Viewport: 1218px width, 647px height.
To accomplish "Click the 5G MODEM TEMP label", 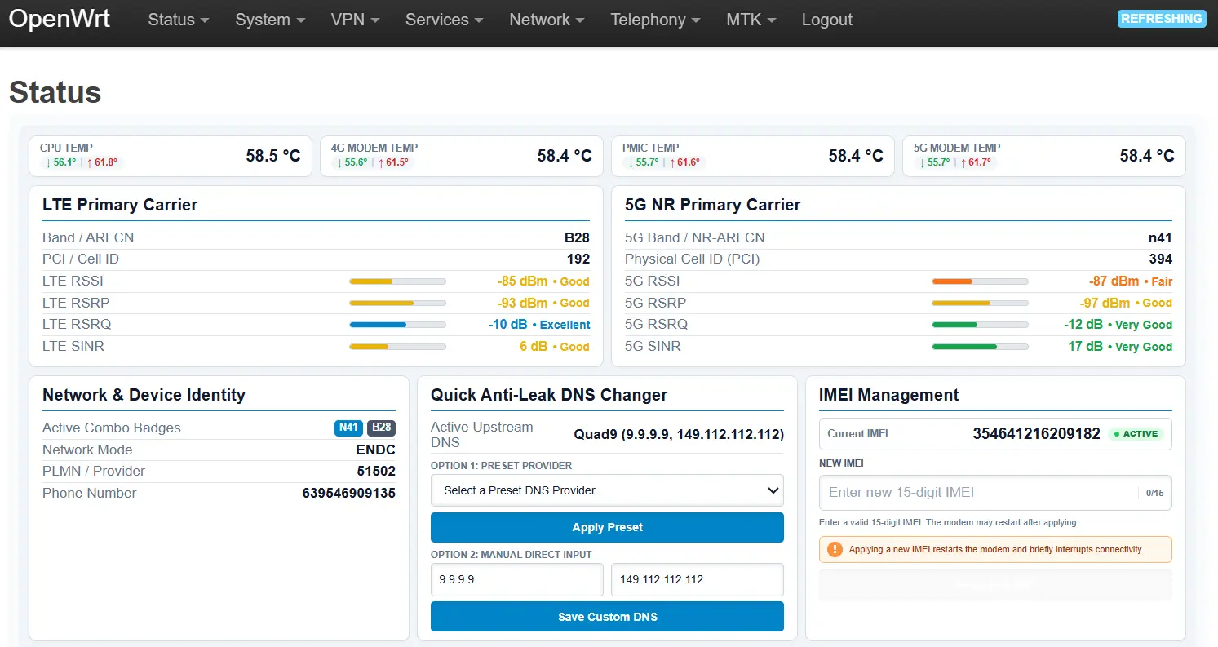I will [x=957, y=148].
